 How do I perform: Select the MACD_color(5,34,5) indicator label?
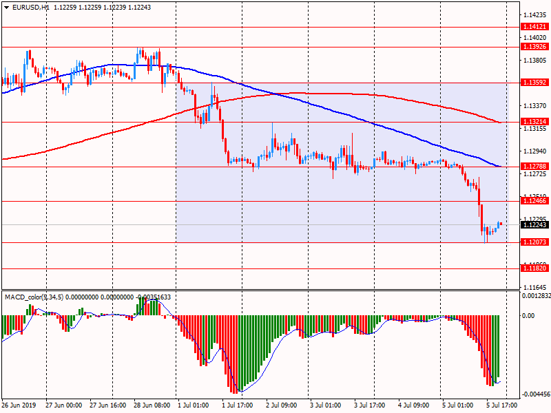34,297
